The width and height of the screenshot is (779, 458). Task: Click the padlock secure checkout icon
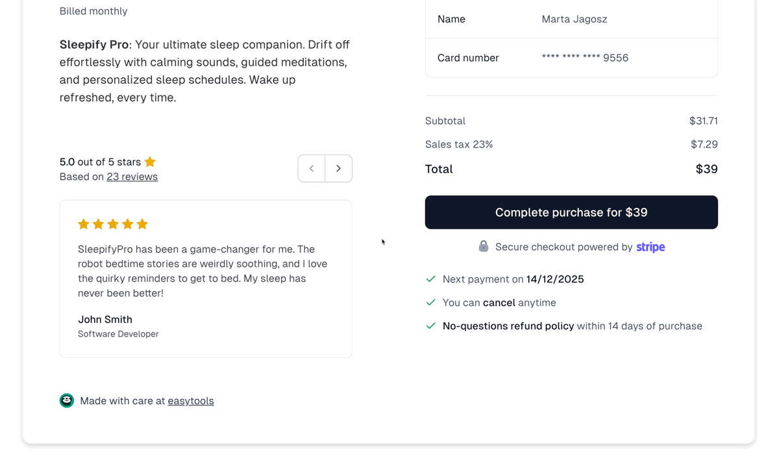(484, 246)
